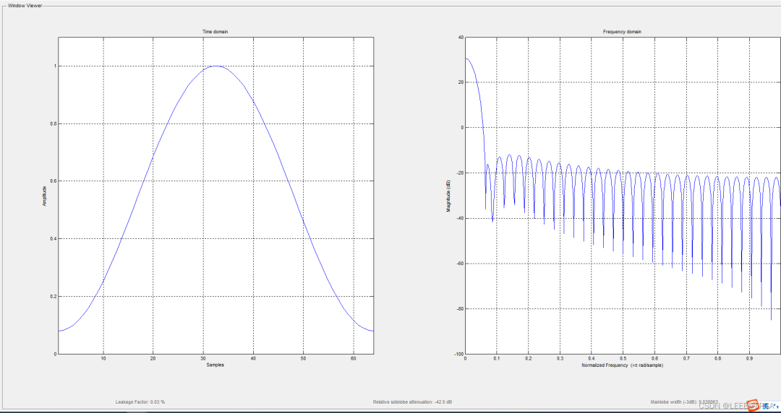This screenshot has height=413, width=781.
Task: Click the 0.5 tick on frequency axis
Action: click(x=623, y=358)
